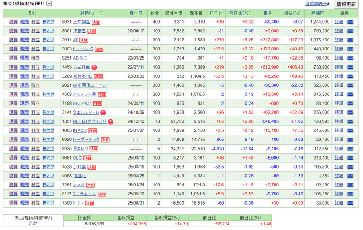Click JT 損益 value +742,800
This screenshot has width=363, height=230.
coord(269,40)
